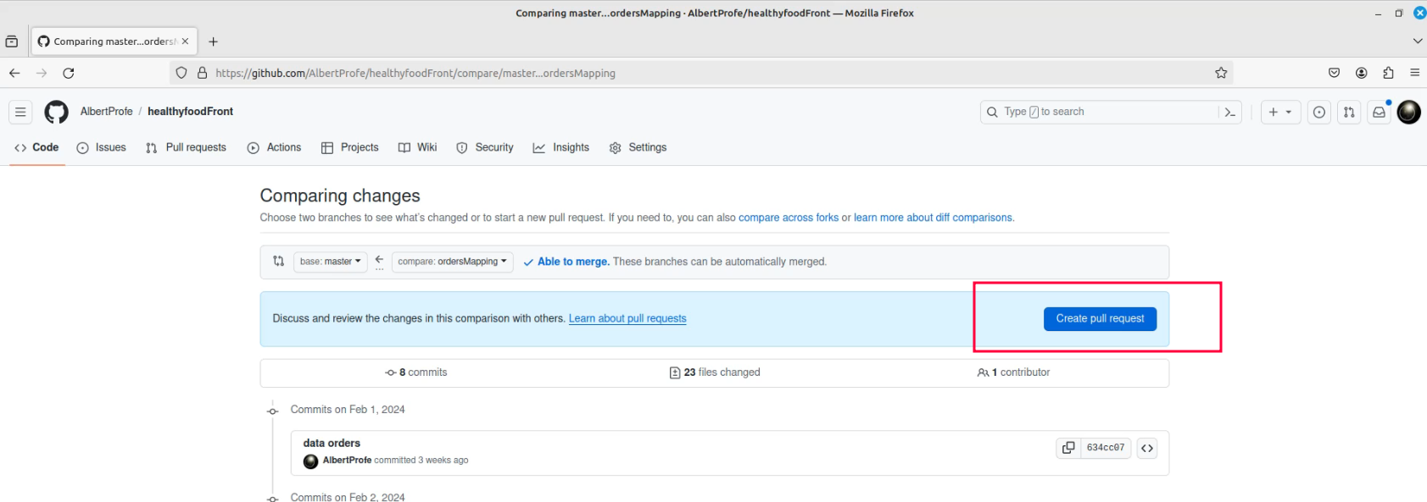This screenshot has height=502, width=1427.
Task: Close the Comparing master tab
Action: tap(185, 41)
